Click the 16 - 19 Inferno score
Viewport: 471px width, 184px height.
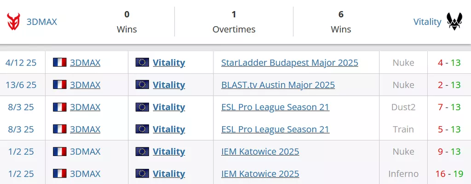click(448, 174)
